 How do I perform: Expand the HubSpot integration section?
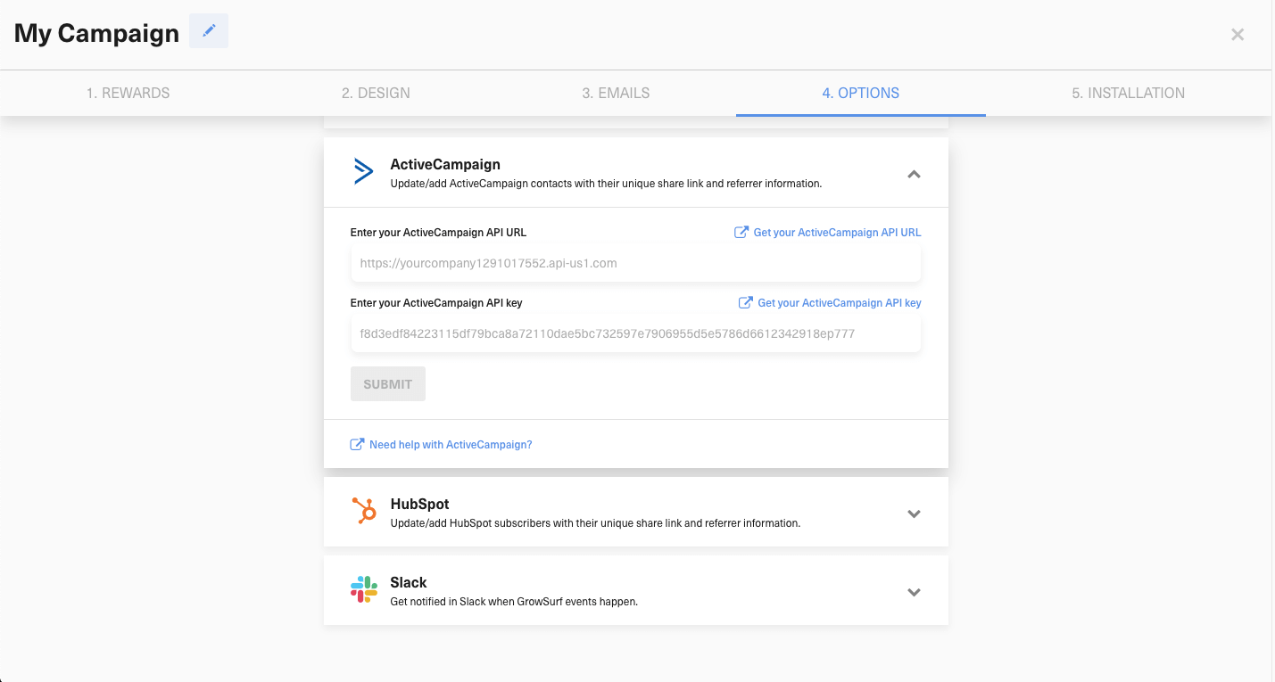point(914,514)
